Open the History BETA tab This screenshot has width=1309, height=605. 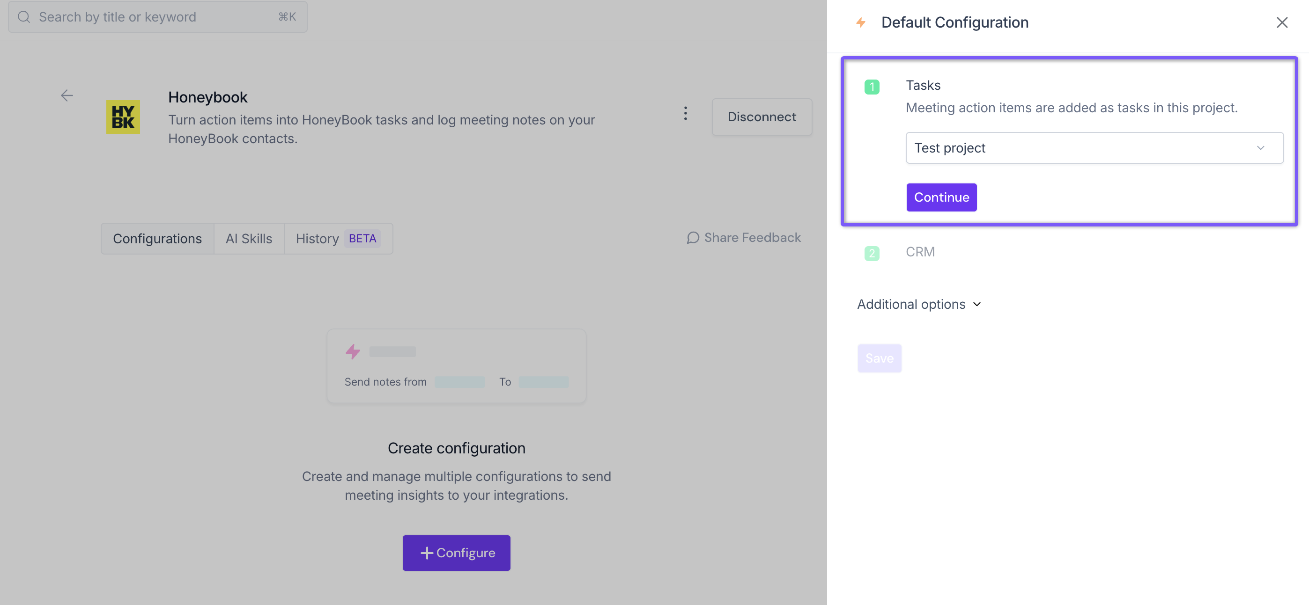(x=338, y=239)
